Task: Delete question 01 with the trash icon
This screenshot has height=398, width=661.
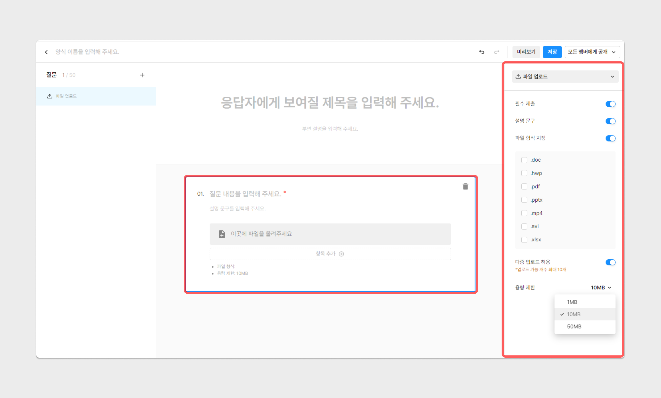Action: pyautogui.click(x=465, y=186)
